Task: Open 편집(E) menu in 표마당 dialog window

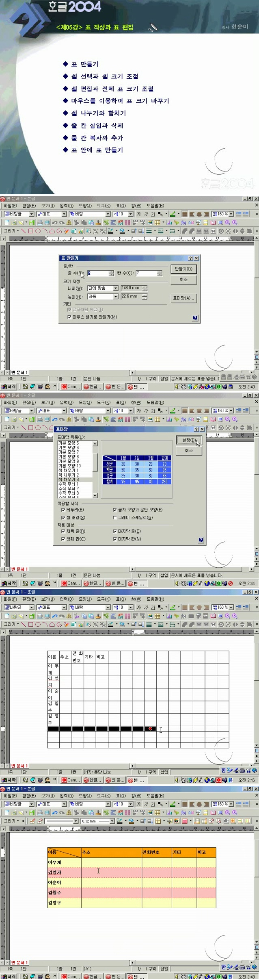Action: (x=29, y=402)
